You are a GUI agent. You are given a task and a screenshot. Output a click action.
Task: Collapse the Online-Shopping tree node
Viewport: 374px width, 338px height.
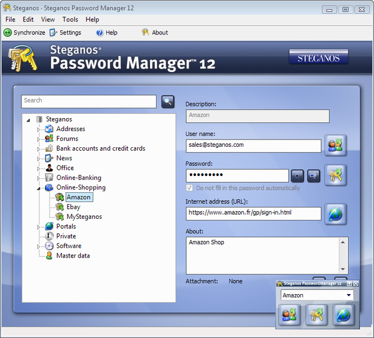click(38, 188)
